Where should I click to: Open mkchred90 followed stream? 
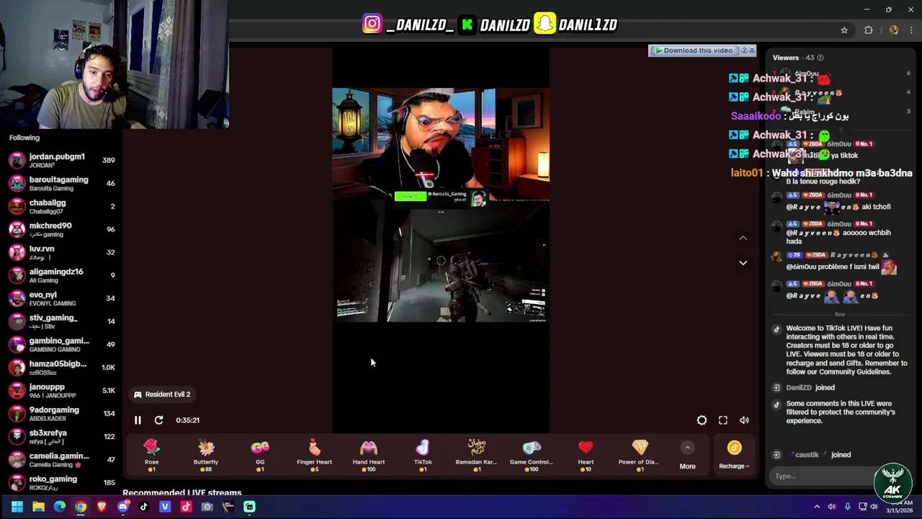(62, 229)
